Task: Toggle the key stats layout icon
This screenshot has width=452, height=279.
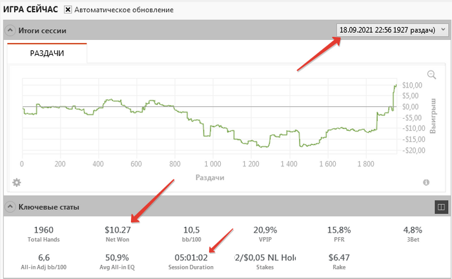Action: [441, 207]
